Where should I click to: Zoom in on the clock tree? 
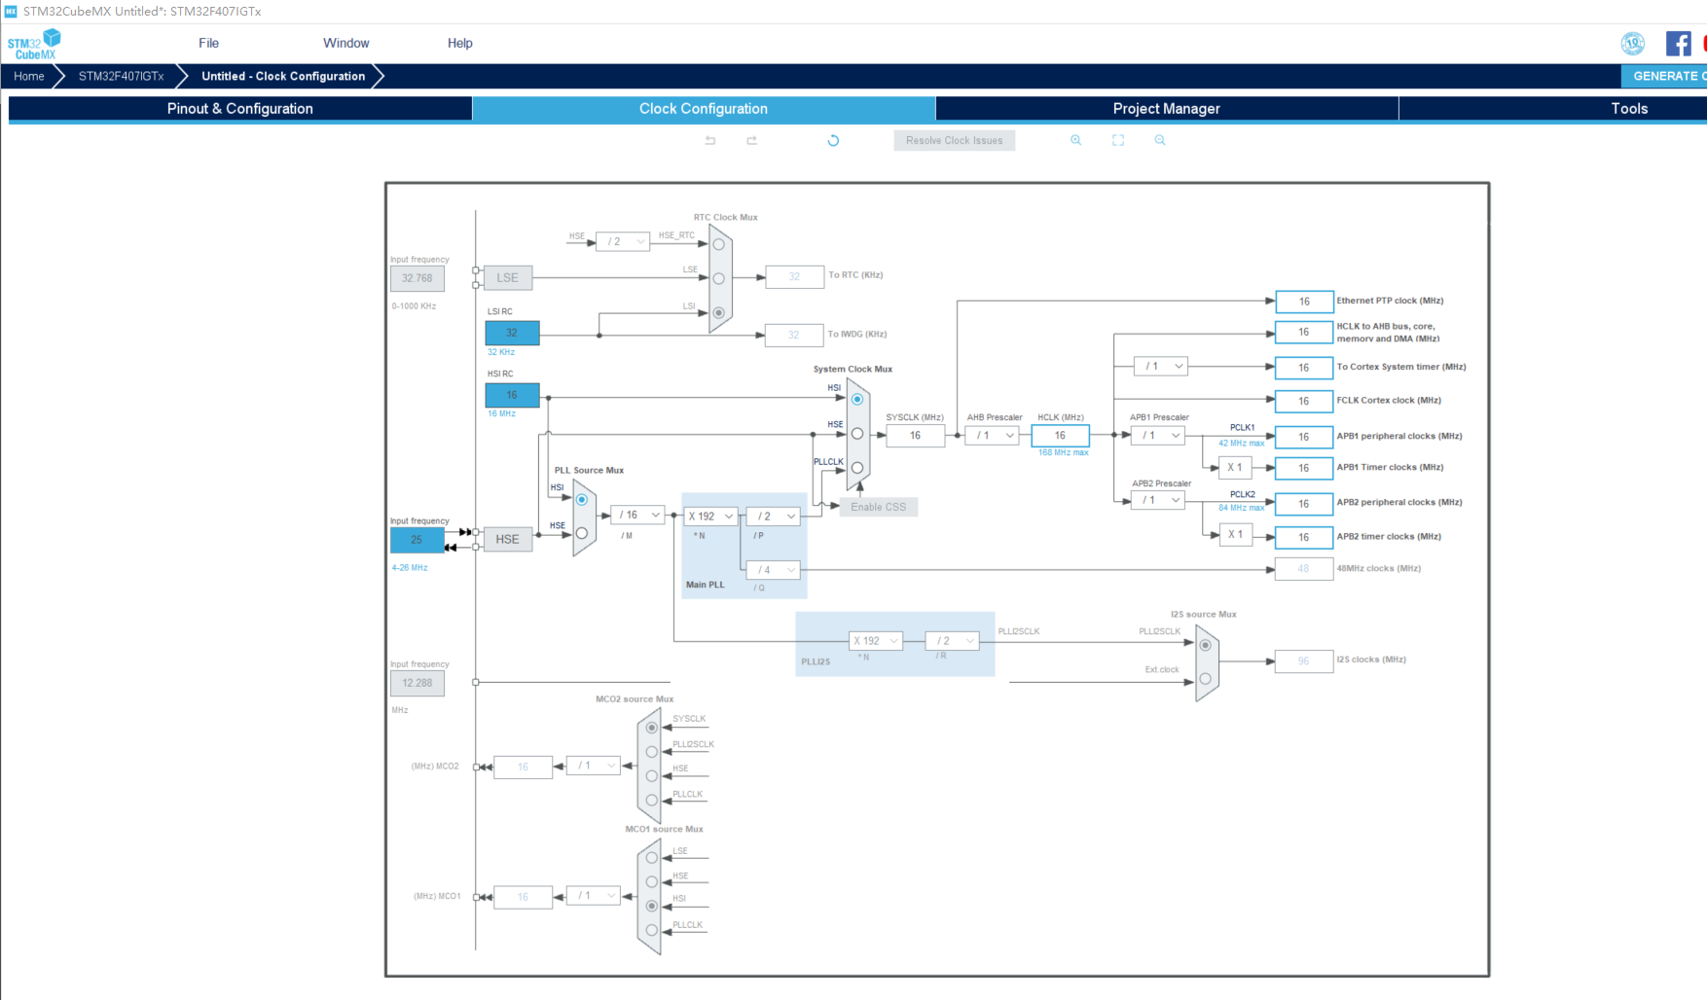(x=1075, y=140)
